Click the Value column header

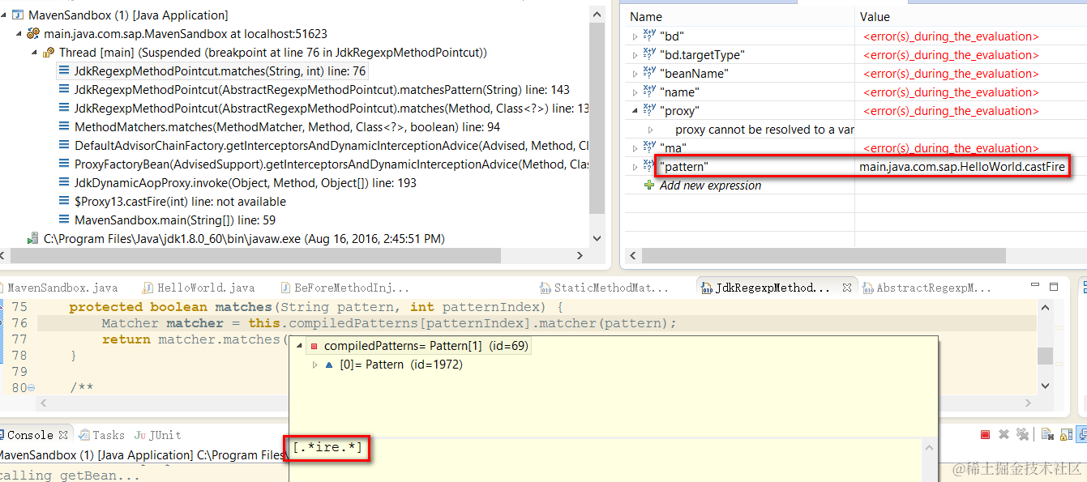875,16
